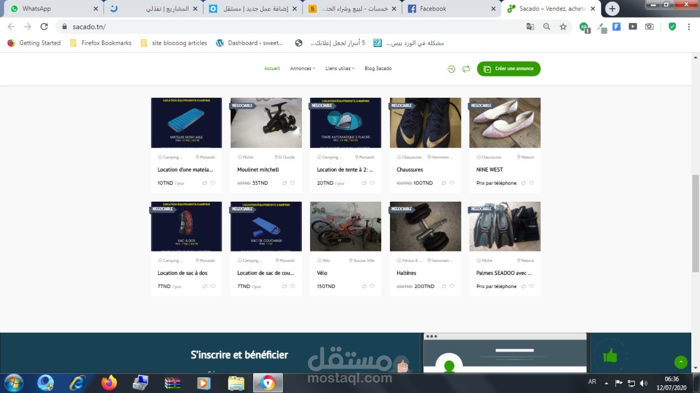
Task: Go back with browser back arrow
Action: [x=11, y=26]
